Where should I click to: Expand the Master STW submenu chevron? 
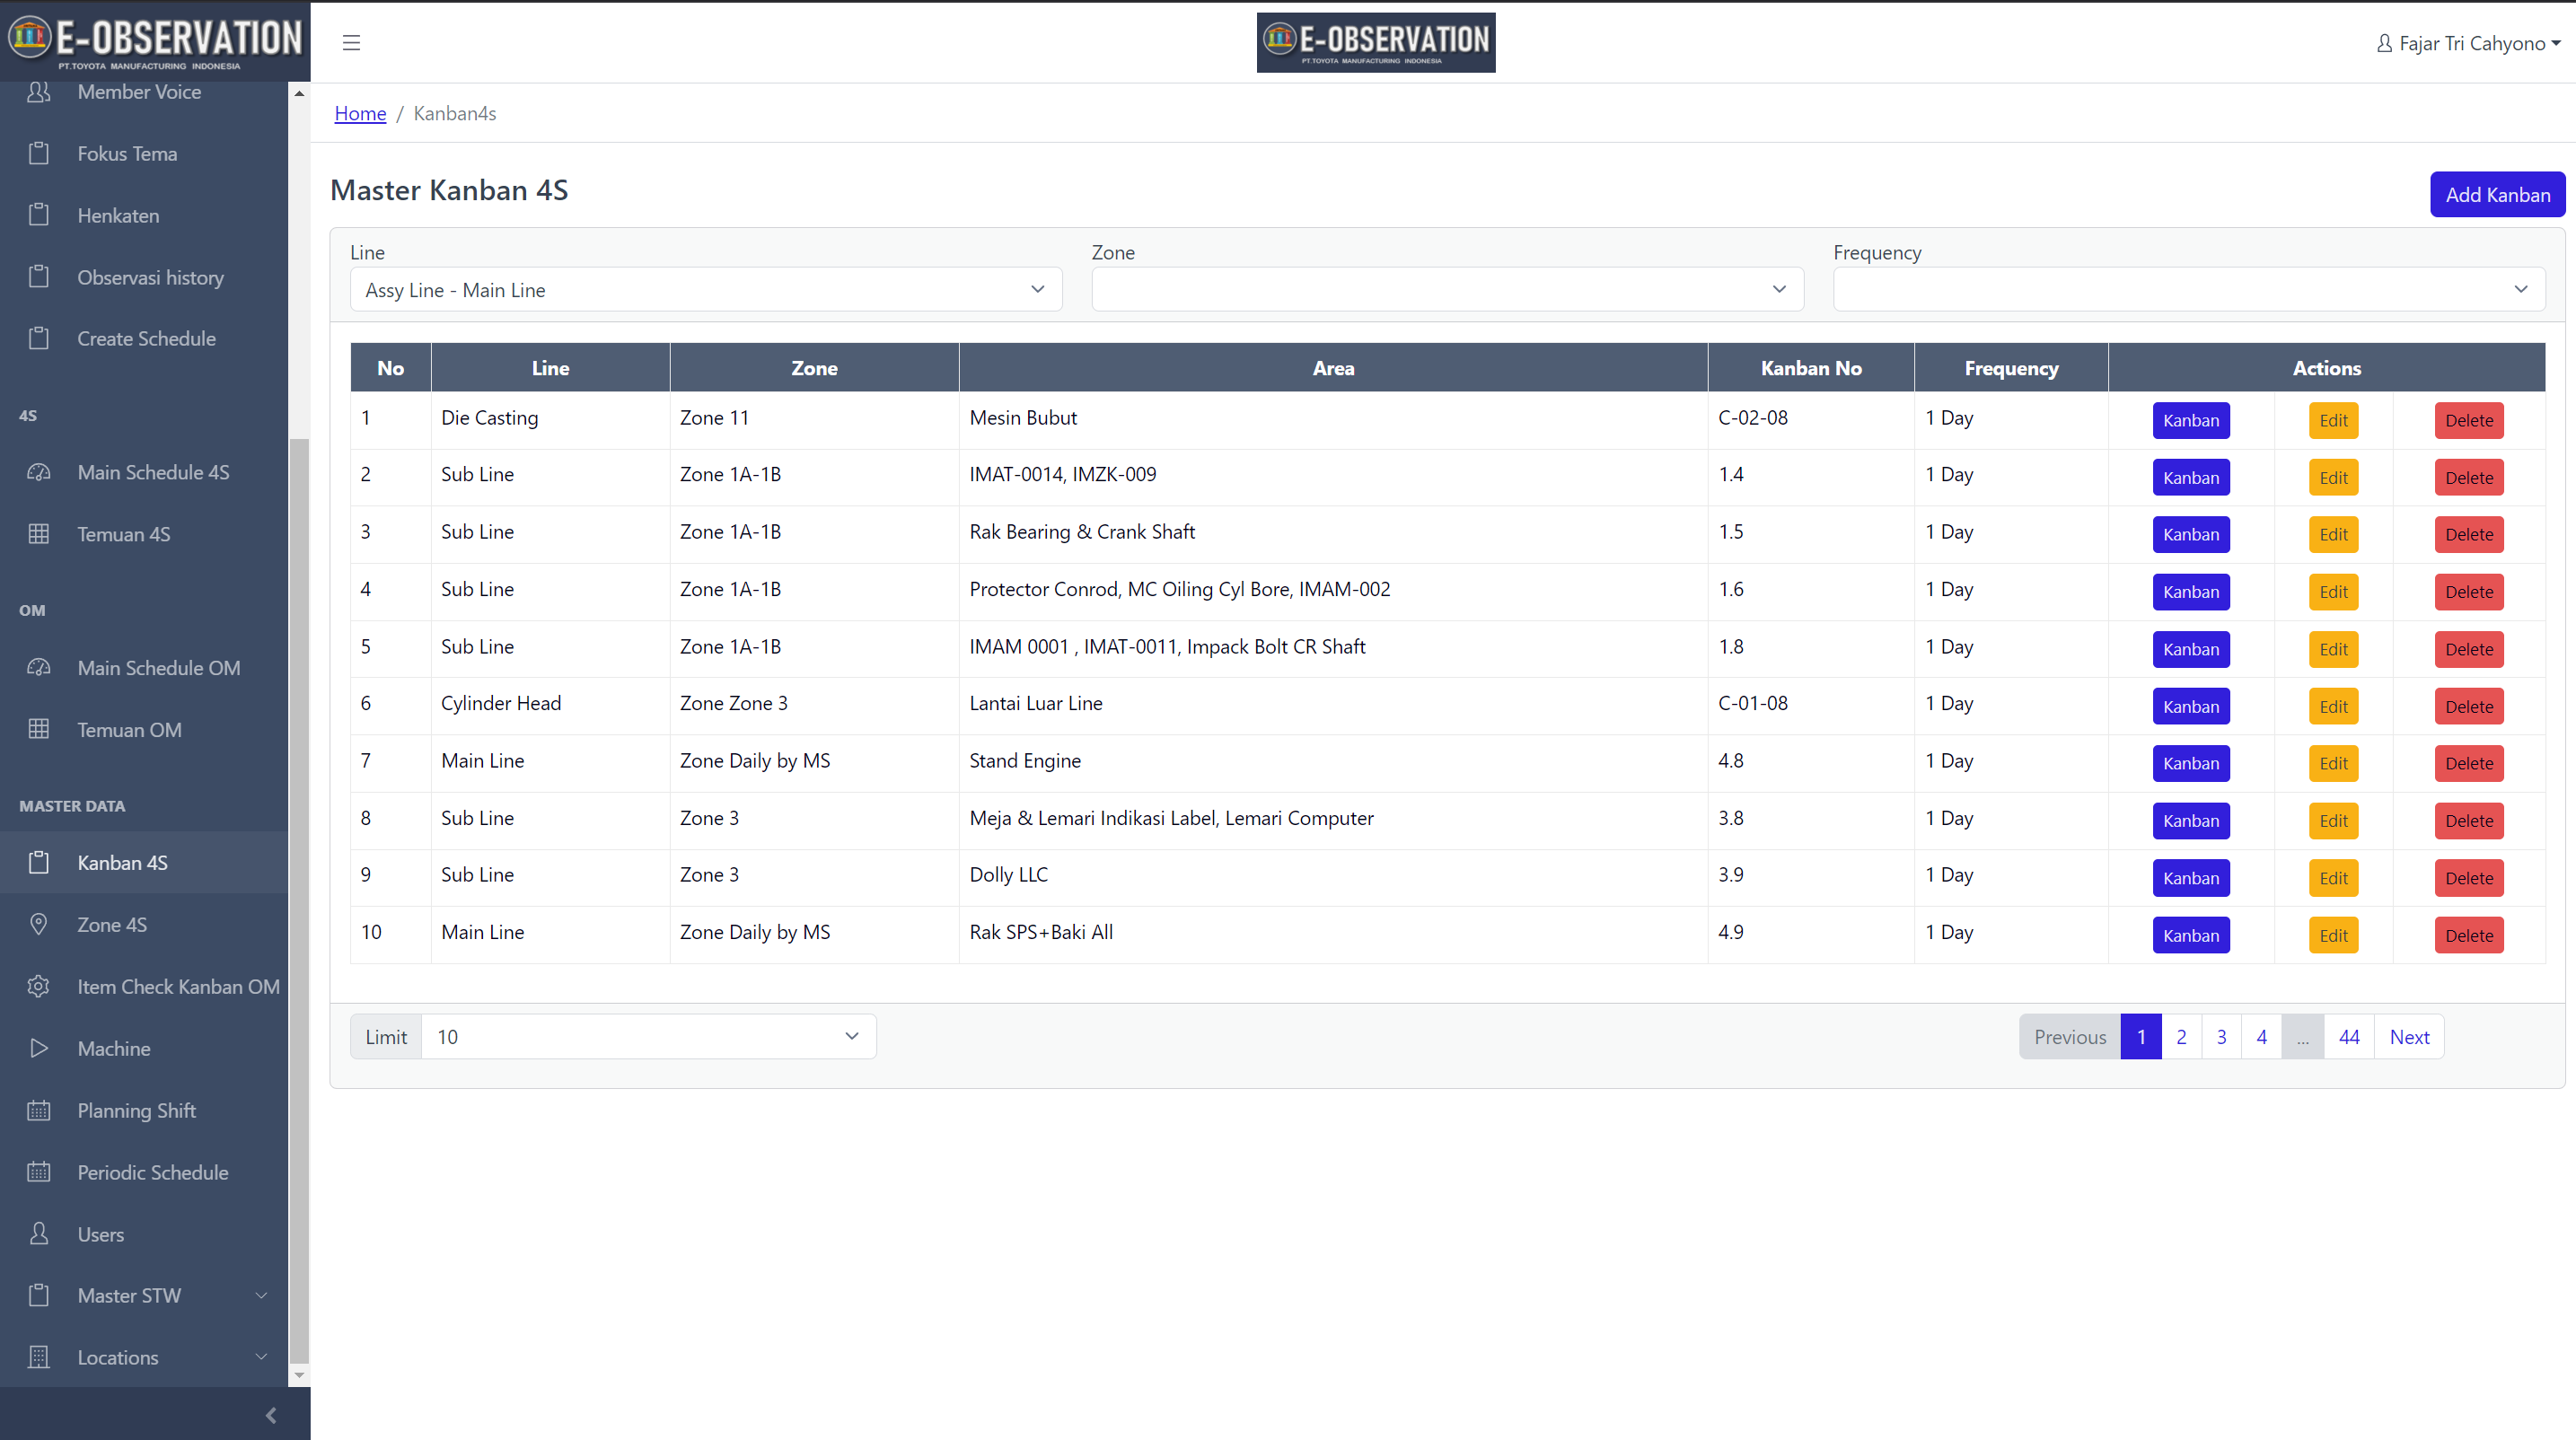(261, 1296)
